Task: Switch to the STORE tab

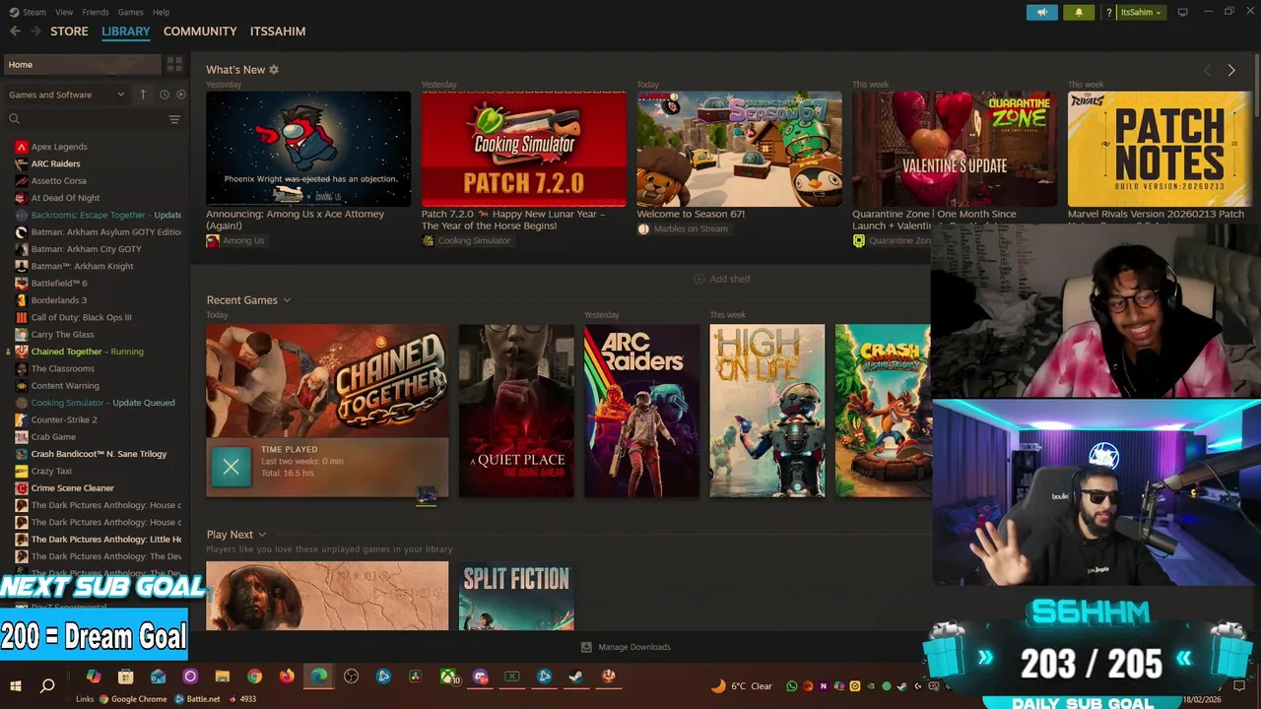Action: tap(69, 32)
